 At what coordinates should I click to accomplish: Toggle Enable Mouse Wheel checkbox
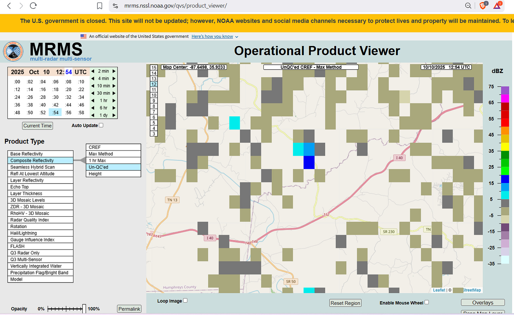[427, 302]
